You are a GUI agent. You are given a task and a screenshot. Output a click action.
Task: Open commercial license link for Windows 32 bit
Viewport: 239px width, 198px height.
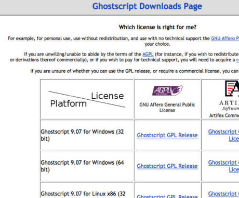coord(223,135)
